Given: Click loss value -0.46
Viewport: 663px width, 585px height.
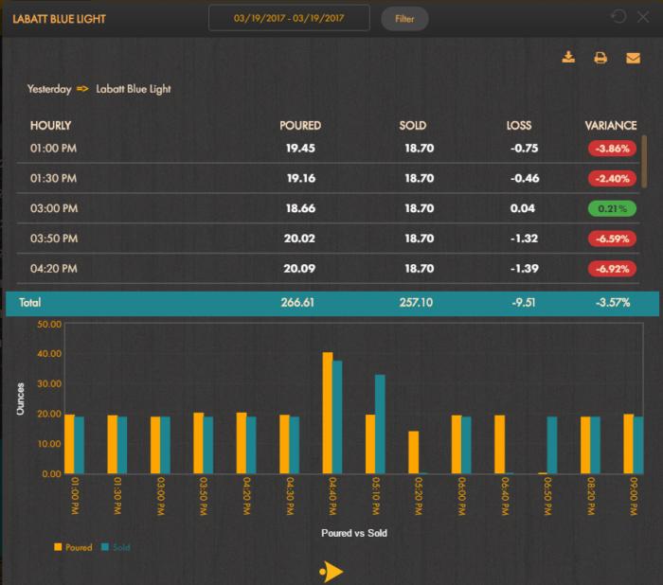Looking at the screenshot, I should [x=525, y=178].
